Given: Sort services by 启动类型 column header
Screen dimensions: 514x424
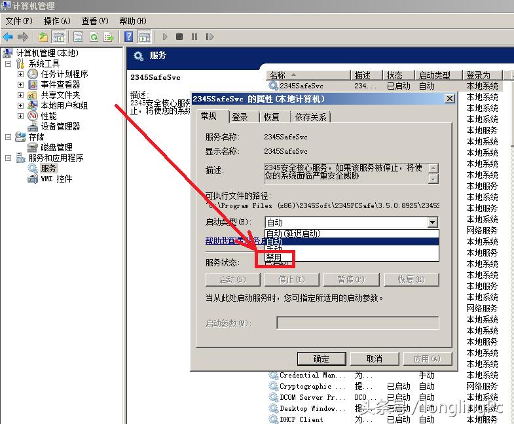Looking at the screenshot, I should pos(439,75).
